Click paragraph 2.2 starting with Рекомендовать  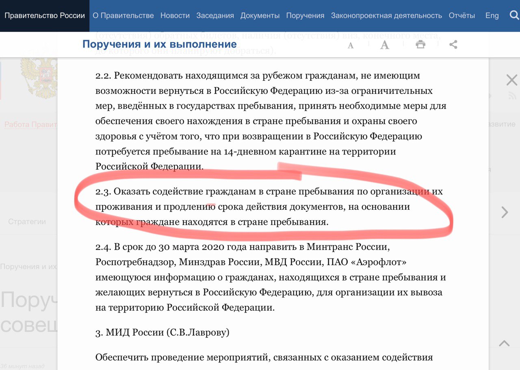point(271,121)
